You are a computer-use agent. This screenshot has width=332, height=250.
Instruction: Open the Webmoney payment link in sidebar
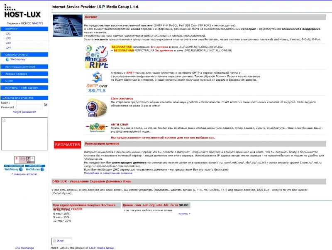tap(18, 59)
